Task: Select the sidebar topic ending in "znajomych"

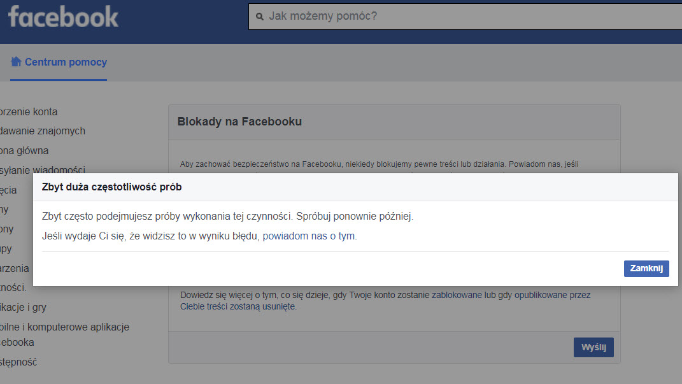Action: tap(42, 131)
